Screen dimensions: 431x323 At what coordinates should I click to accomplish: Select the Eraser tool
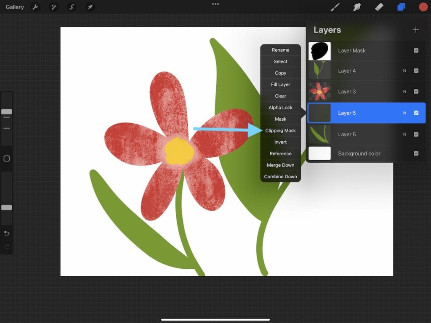click(379, 7)
